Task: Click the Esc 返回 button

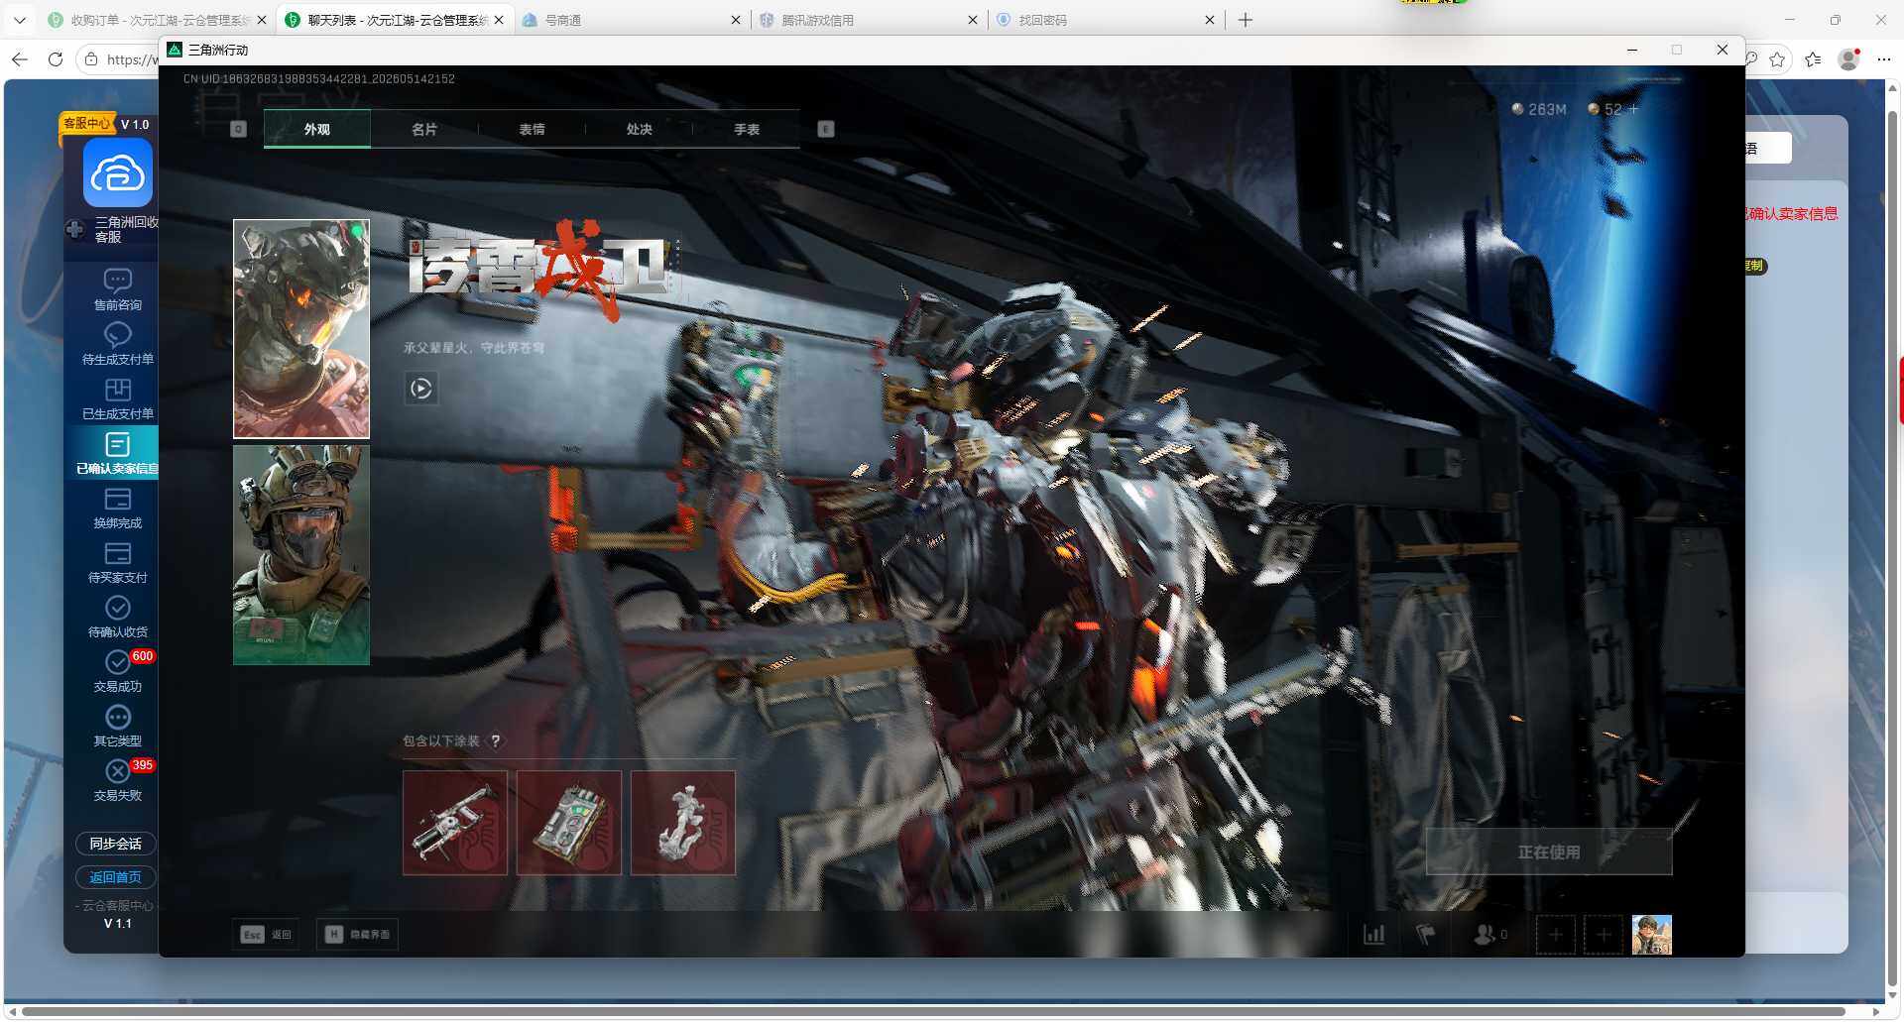Action: click(x=266, y=934)
